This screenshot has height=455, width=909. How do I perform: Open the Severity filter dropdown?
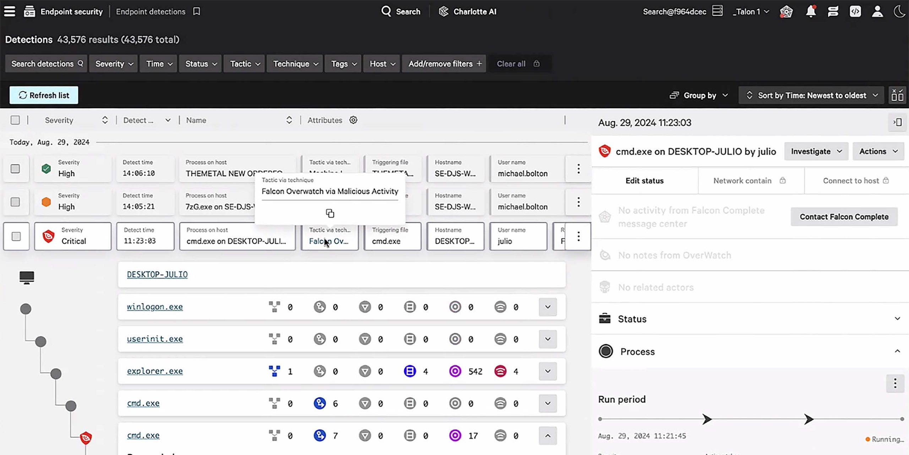click(x=114, y=64)
